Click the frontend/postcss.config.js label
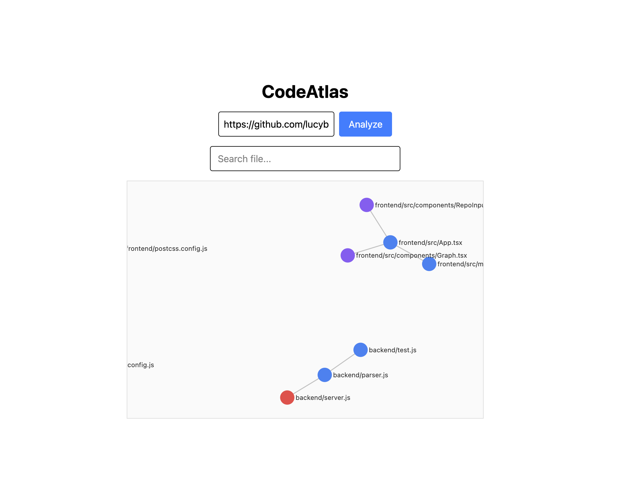 pyautogui.click(x=167, y=248)
